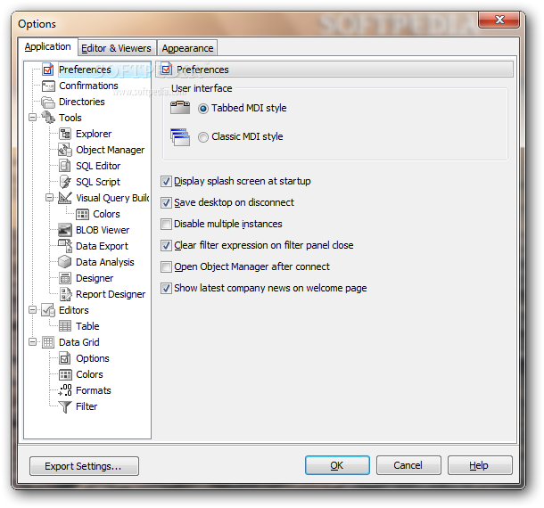The height and width of the screenshot is (508, 544).
Task: Collapse the Visual Query Builder node
Action: (50, 198)
